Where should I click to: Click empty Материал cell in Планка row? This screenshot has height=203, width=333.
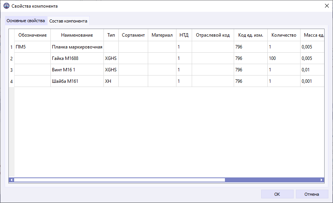(x=162, y=47)
